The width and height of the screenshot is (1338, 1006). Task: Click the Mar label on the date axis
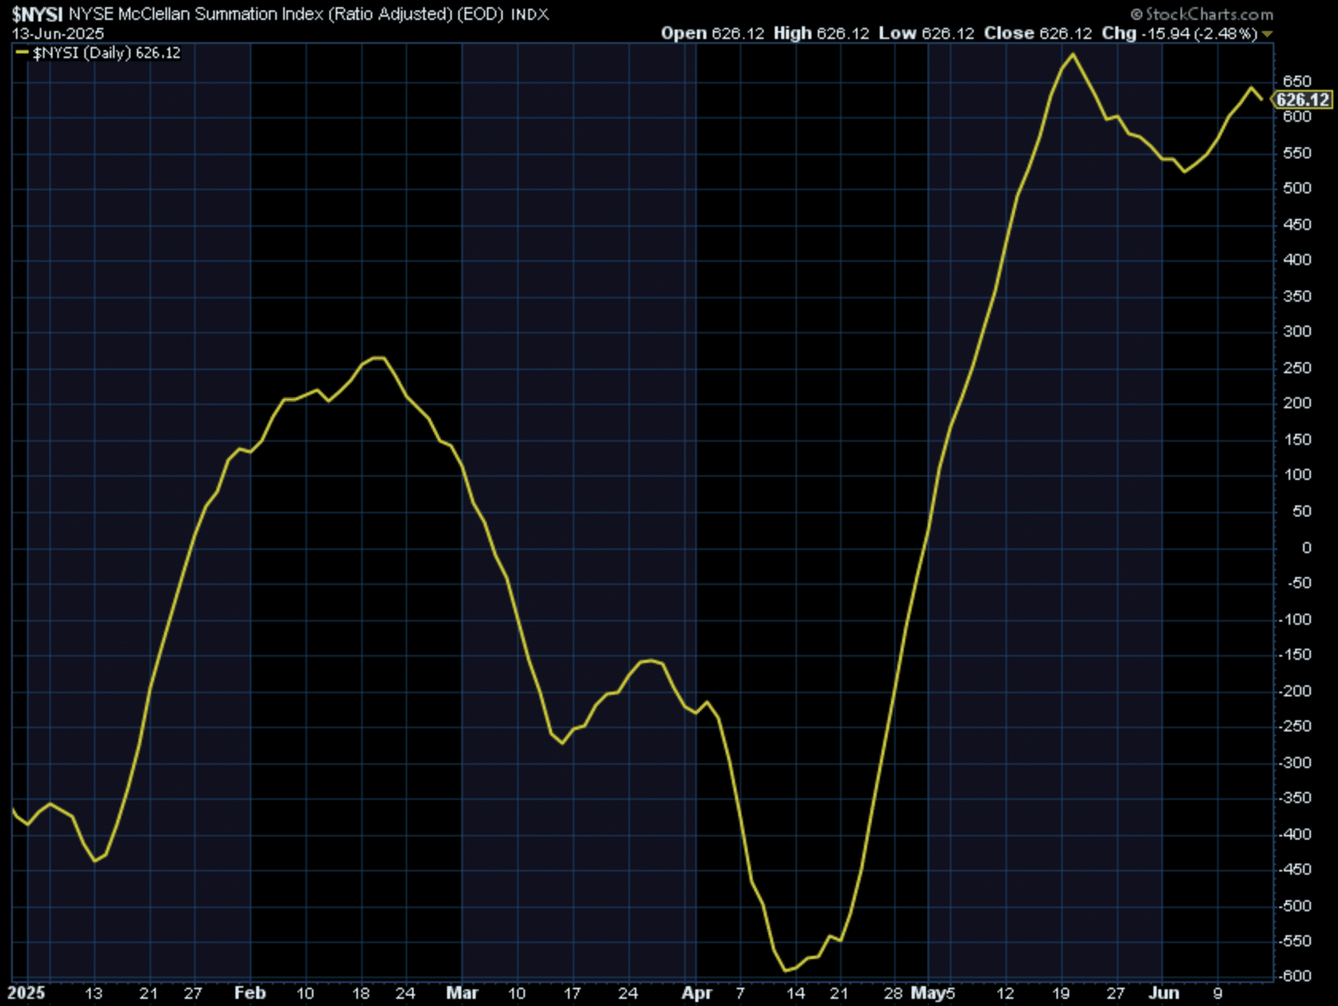pyautogui.click(x=462, y=992)
